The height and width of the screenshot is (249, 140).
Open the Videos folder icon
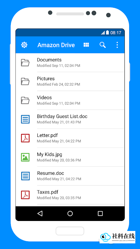[x=25, y=100]
